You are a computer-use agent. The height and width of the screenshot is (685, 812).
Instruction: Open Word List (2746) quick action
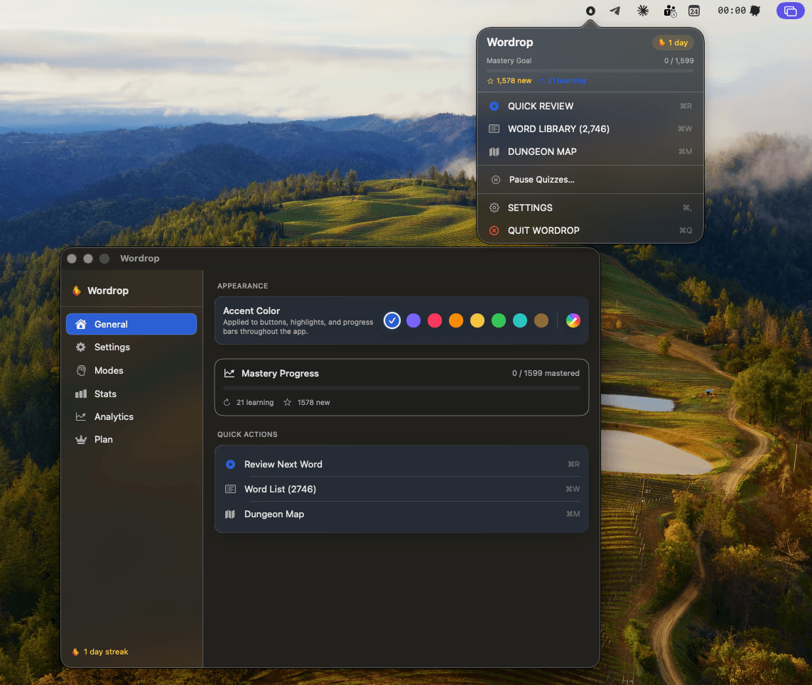tap(402, 489)
